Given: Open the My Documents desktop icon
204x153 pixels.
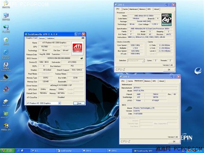Looking at the screenshot, I should [x=6, y=4].
